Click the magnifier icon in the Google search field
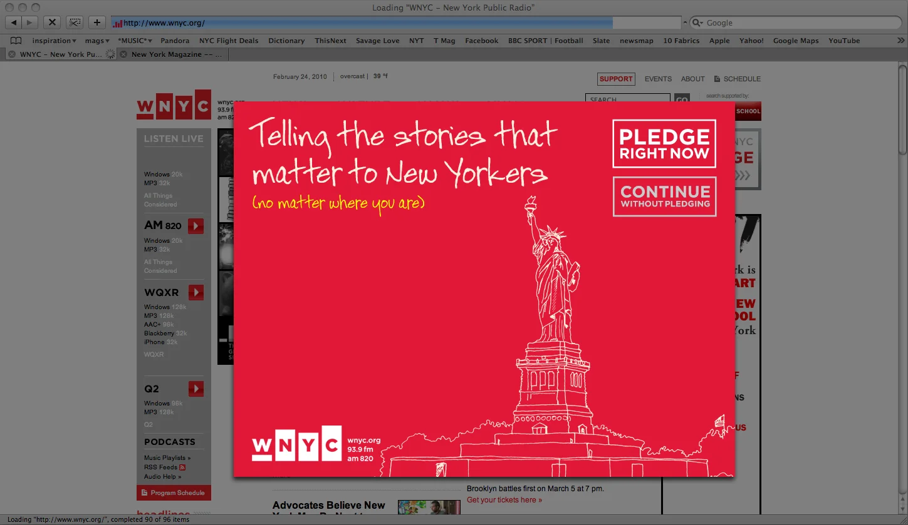This screenshot has height=525, width=908. coord(697,23)
